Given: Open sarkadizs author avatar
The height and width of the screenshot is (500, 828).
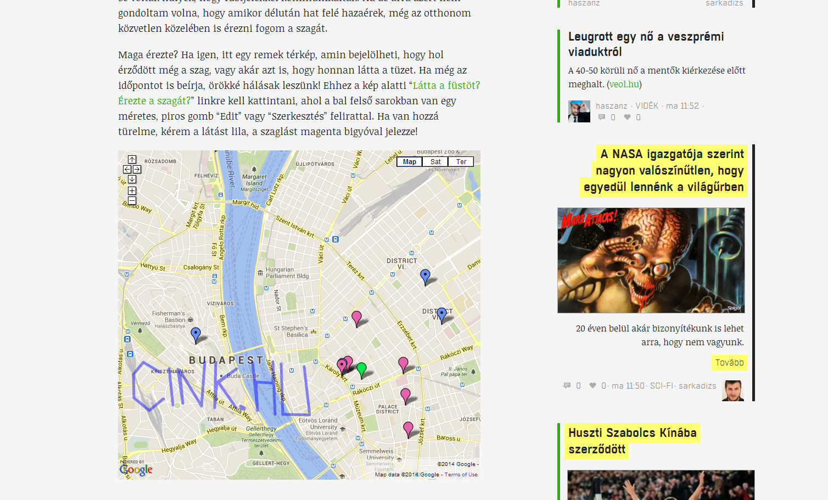Looking at the screenshot, I should pos(733,390).
